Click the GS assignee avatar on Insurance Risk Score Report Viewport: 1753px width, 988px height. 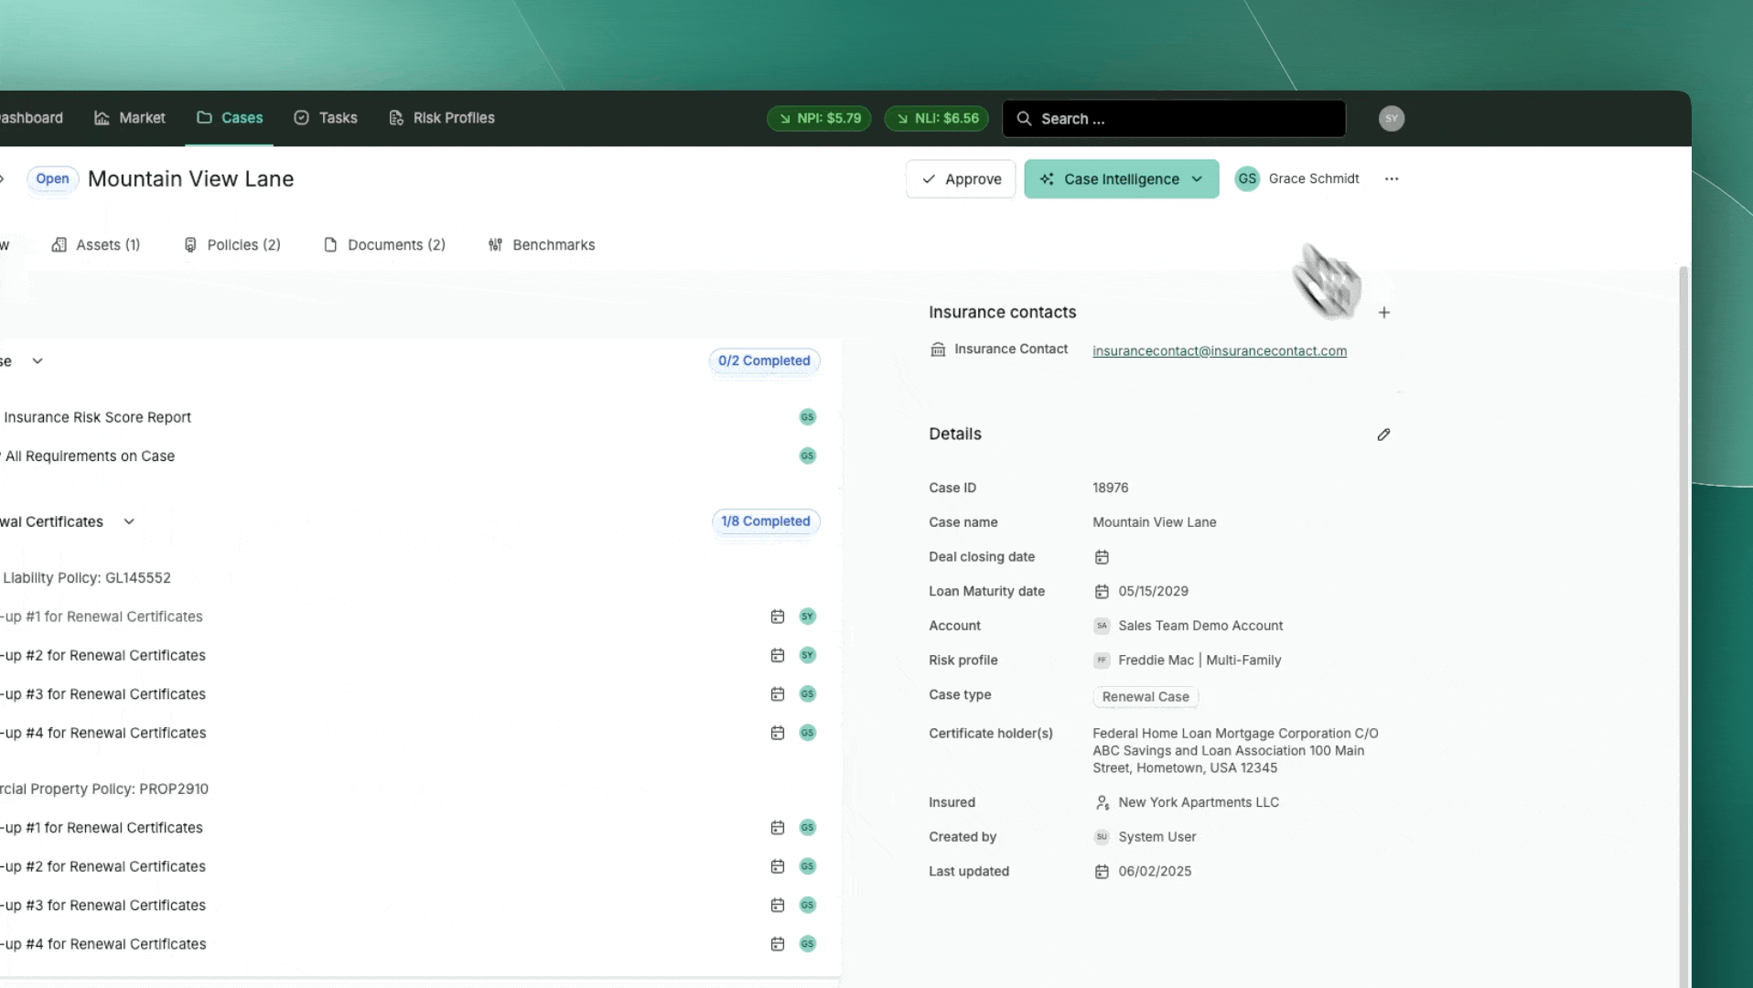807,417
